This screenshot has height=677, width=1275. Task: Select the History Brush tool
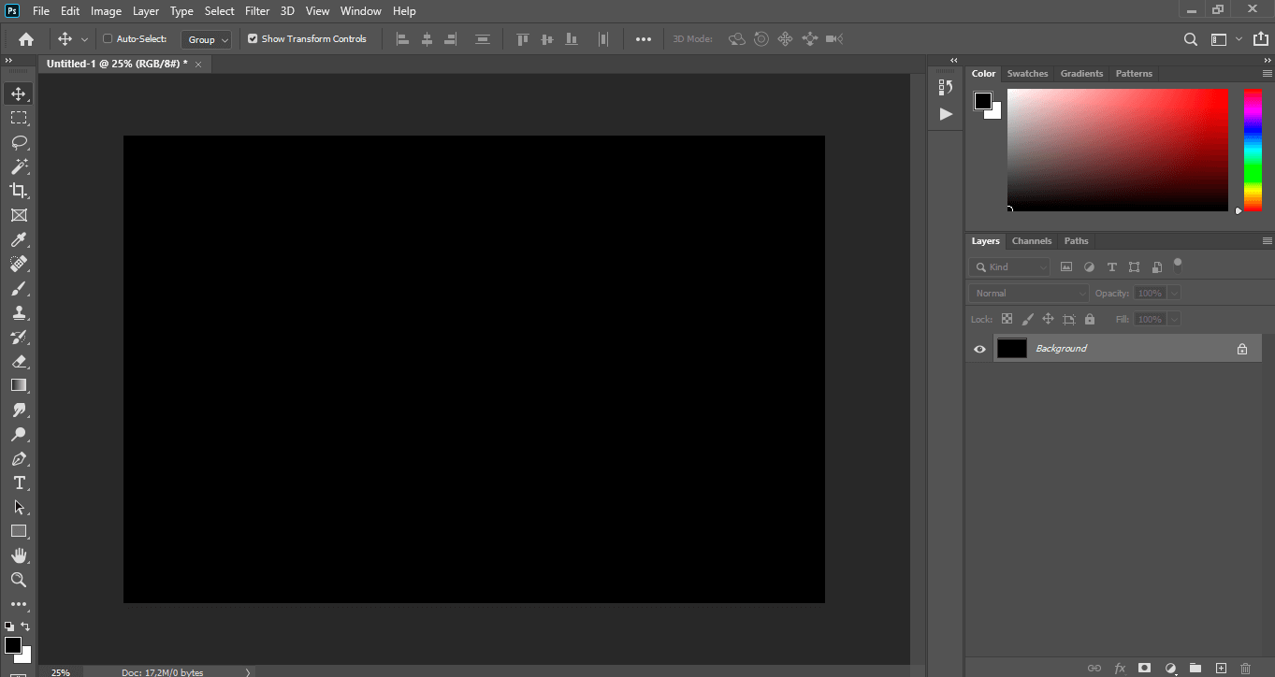(x=19, y=337)
